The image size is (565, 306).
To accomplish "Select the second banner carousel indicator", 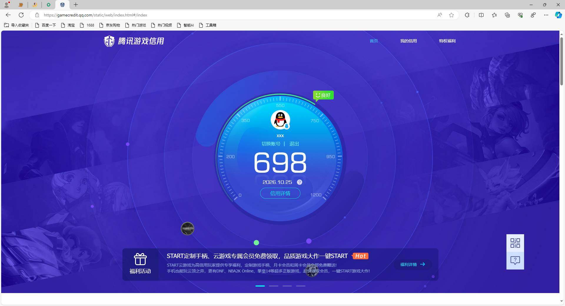I will click(273, 286).
